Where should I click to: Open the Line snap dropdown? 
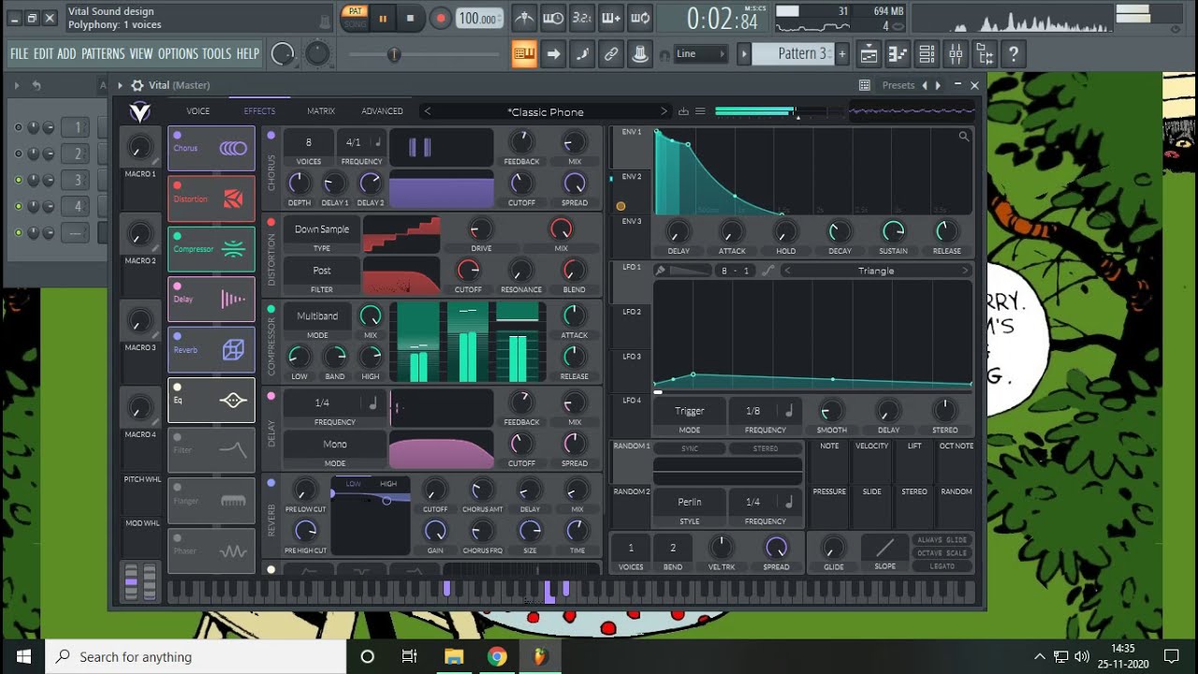[701, 53]
